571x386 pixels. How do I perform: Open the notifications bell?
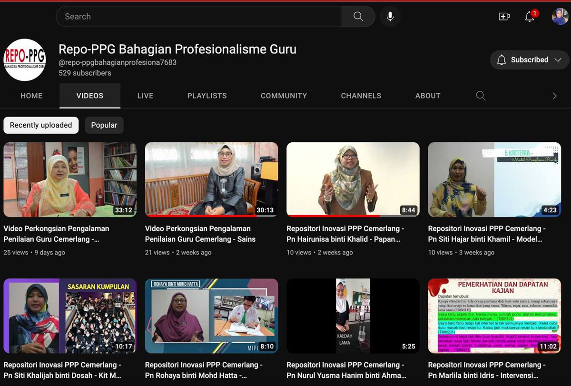[530, 17]
